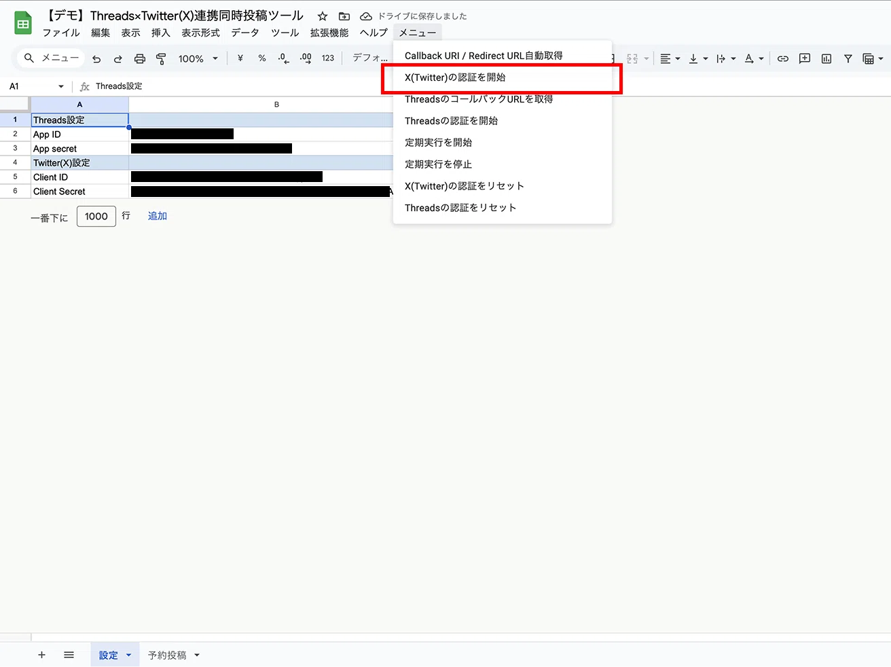Increase decimal places

[306, 58]
